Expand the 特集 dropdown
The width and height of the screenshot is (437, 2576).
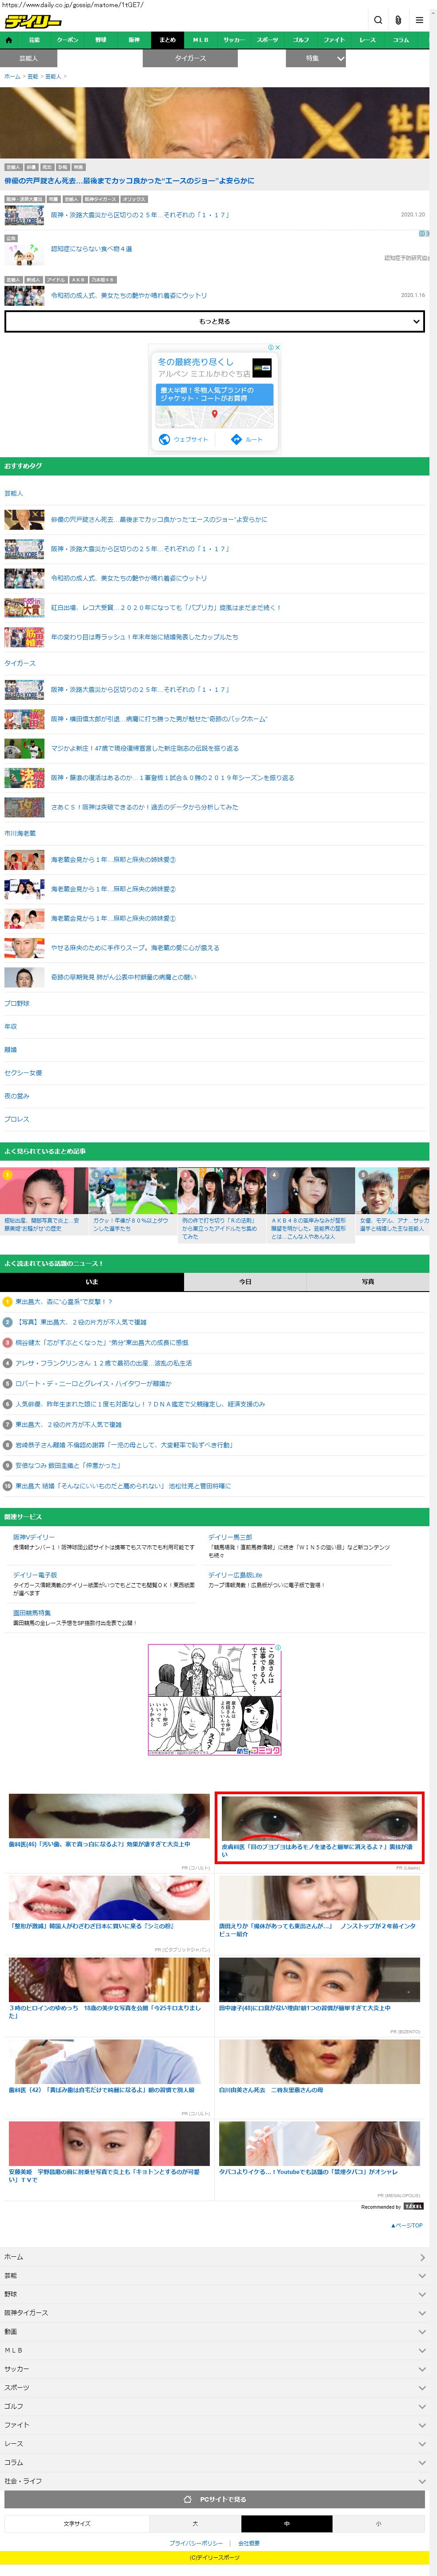tap(316, 58)
